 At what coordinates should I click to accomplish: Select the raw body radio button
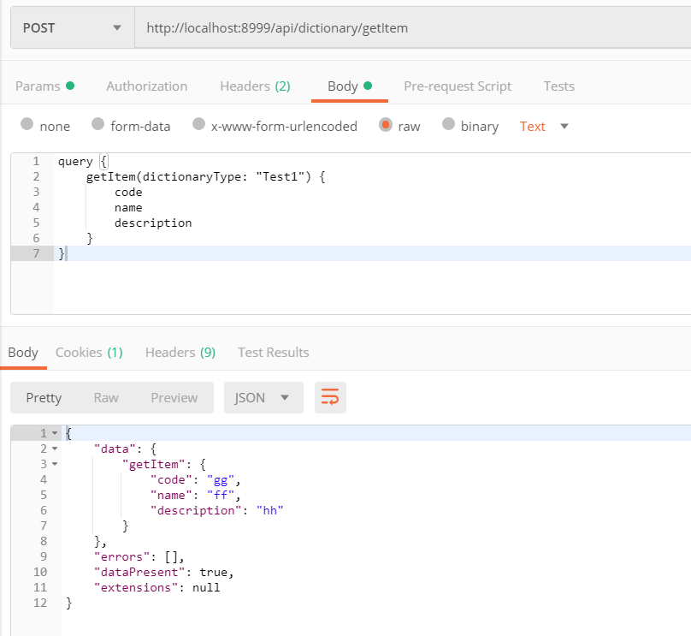386,125
